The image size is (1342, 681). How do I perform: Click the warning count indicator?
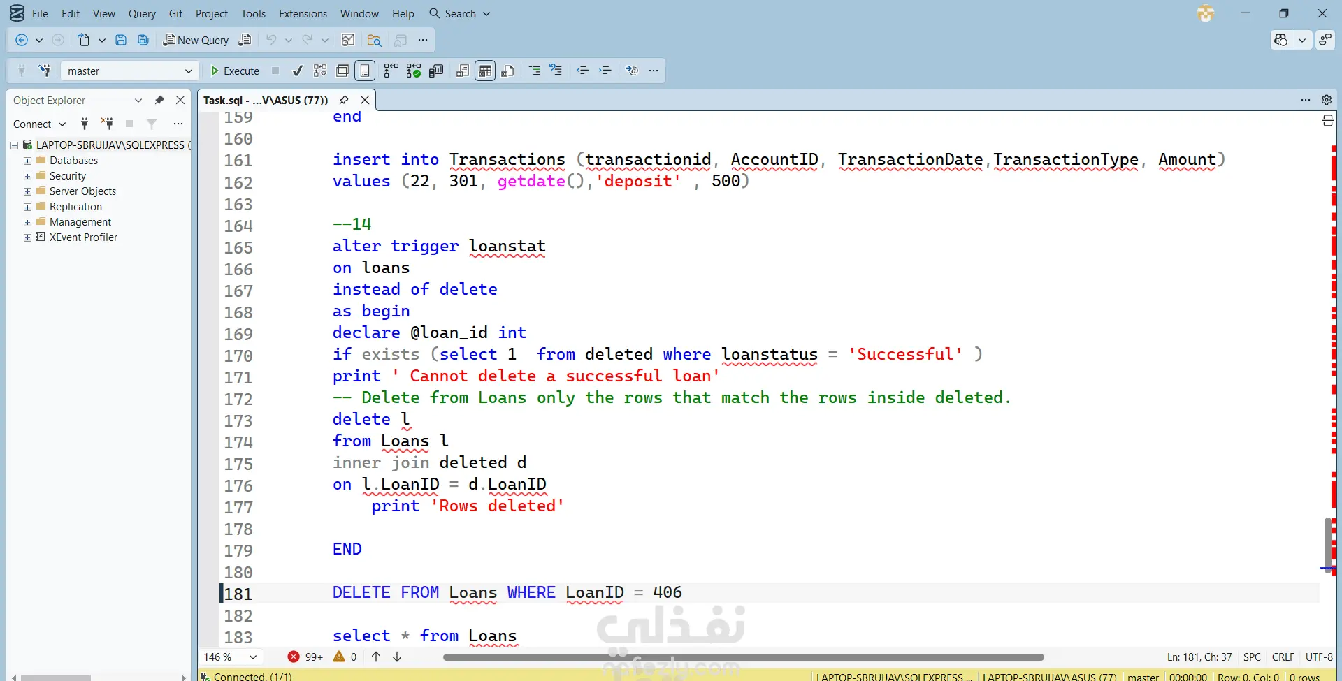tap(345, 657)
